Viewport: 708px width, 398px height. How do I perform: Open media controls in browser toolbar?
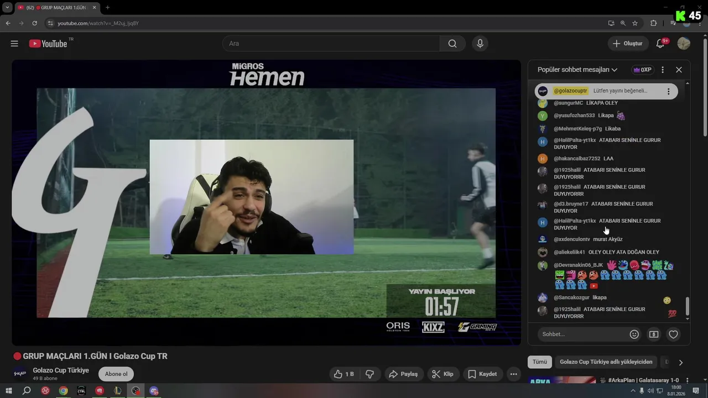(673, 23)
